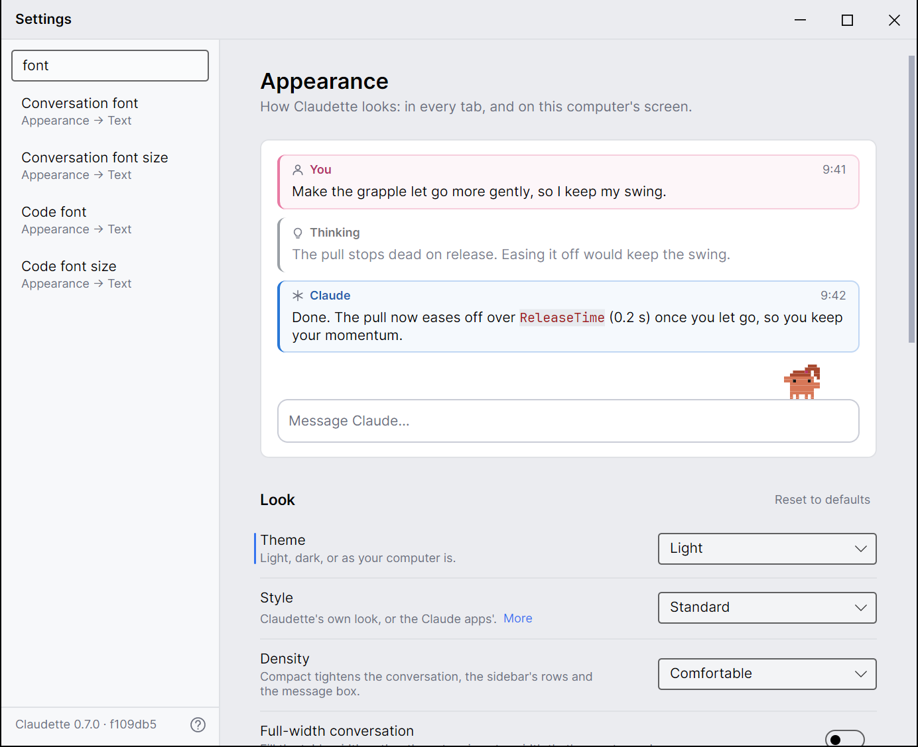Select the Code font search result
Viewport: 918px width, 747px height.
(110, 220)
